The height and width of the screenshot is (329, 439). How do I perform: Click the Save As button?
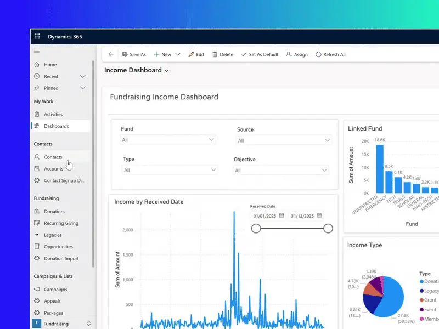click(x=134, y=54)
